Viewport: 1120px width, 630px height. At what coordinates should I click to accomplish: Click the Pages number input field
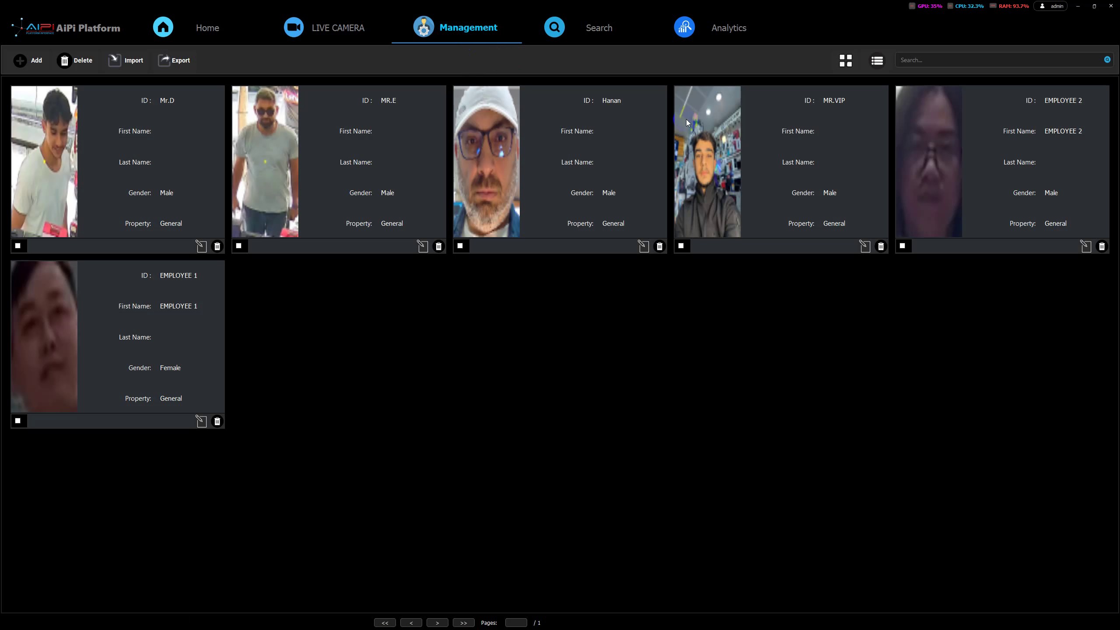[x=516, y=623]
